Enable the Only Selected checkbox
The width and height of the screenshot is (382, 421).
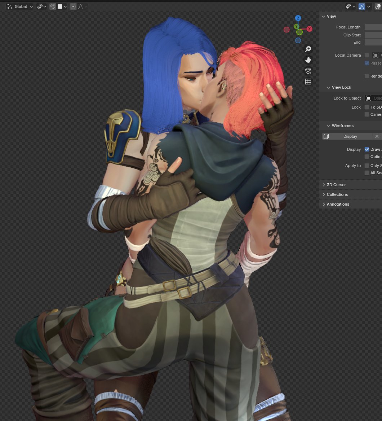367,166
